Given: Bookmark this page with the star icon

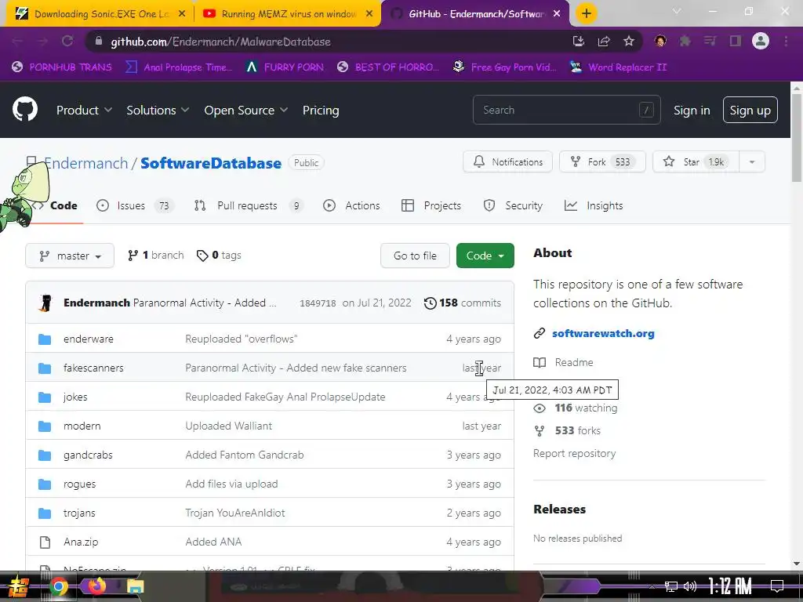Looking at the screenshot, I should (629, 42).
